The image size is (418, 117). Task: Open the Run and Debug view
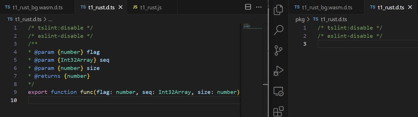point(278,71)
